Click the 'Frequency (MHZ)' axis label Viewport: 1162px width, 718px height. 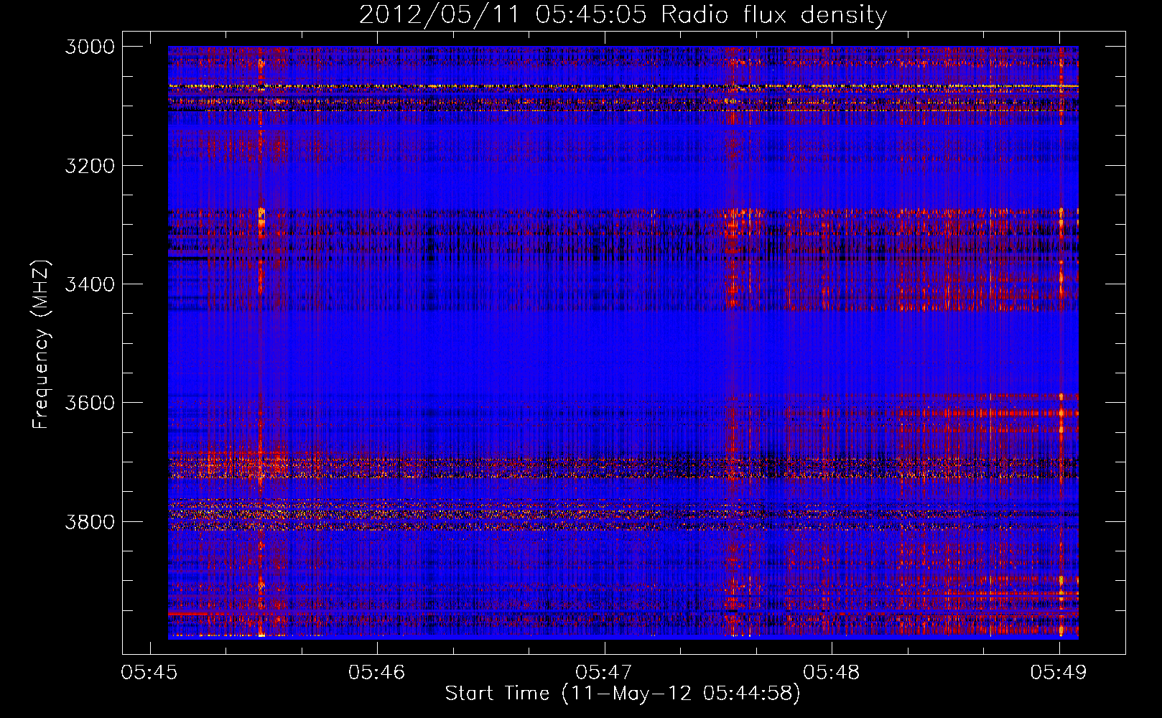[41, 345]
